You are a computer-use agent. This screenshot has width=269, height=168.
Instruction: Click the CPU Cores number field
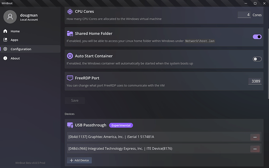244,15
